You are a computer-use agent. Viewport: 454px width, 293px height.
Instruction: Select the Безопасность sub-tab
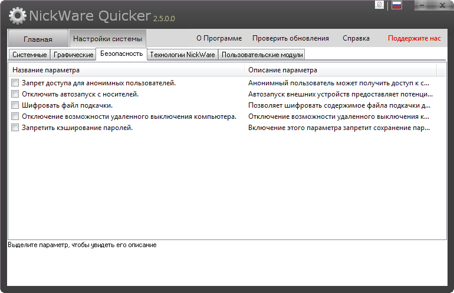[121, 54]
